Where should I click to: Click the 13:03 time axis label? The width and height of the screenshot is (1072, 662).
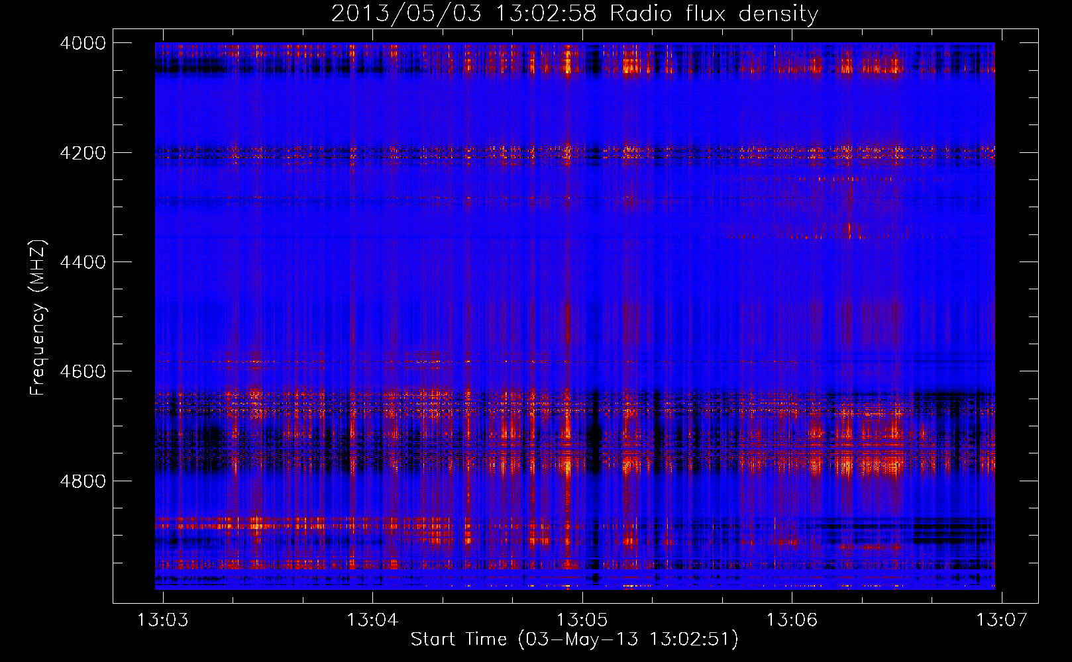click(162, 620)
